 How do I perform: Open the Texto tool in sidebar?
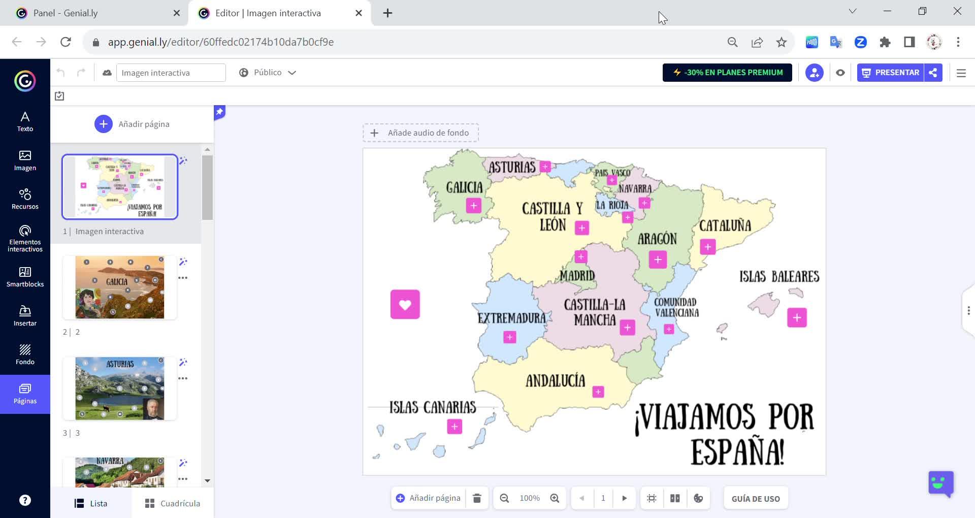(x=25, y=122)
